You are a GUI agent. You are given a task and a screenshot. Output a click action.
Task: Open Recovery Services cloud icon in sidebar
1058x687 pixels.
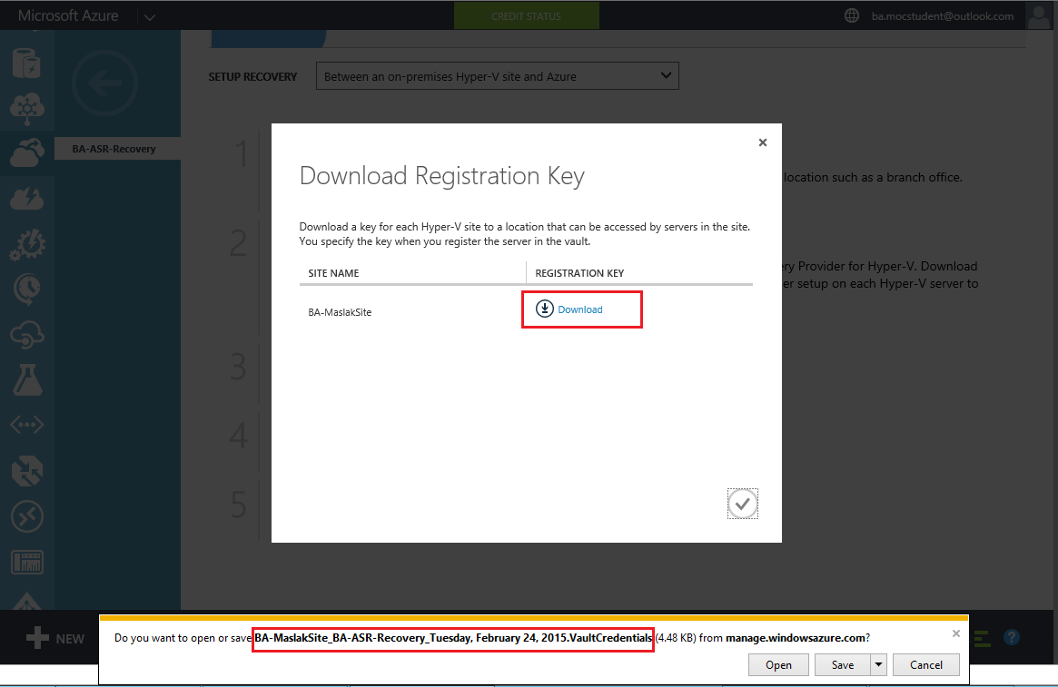(27, 152)
